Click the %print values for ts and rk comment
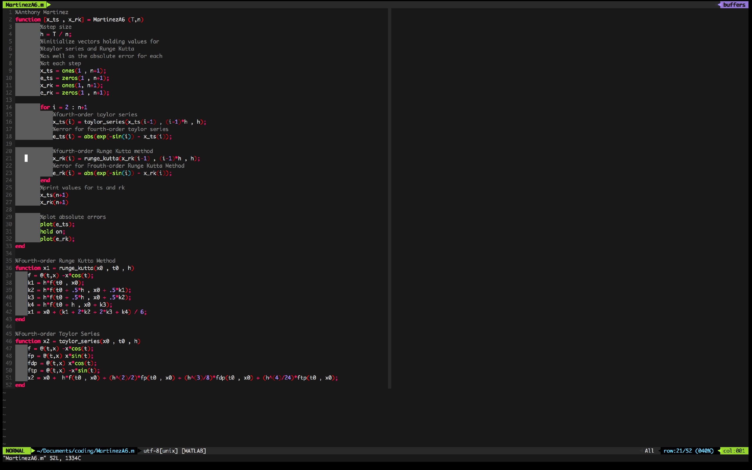This screenshot has width=752, height=470. click(82, 188)
